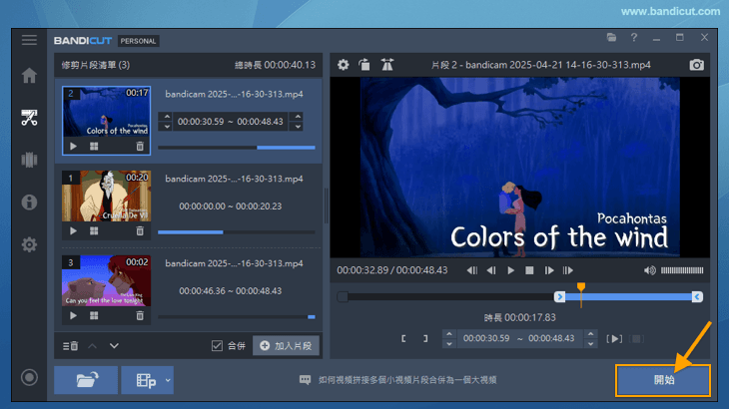The width and height of the screenshot is (729, 409).
Task: Click the segment end handle on timeline
Action: point(697,296)
